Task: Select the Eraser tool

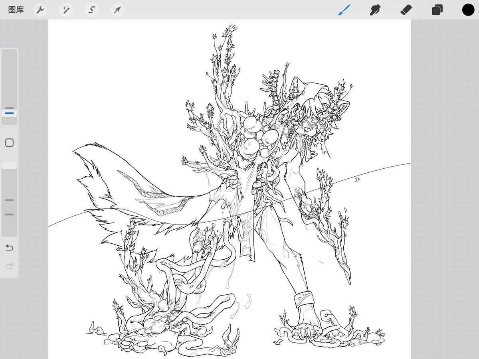Action: pos(406,10)
